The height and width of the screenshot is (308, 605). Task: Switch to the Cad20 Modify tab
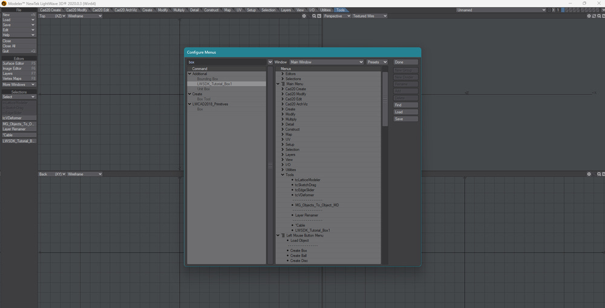pyautogui.click(x=76, y=10)
